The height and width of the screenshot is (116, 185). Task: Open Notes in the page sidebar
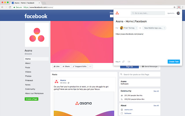tap(28, 85)
